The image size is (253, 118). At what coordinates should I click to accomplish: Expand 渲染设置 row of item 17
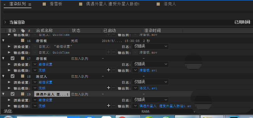pos(9,64)
